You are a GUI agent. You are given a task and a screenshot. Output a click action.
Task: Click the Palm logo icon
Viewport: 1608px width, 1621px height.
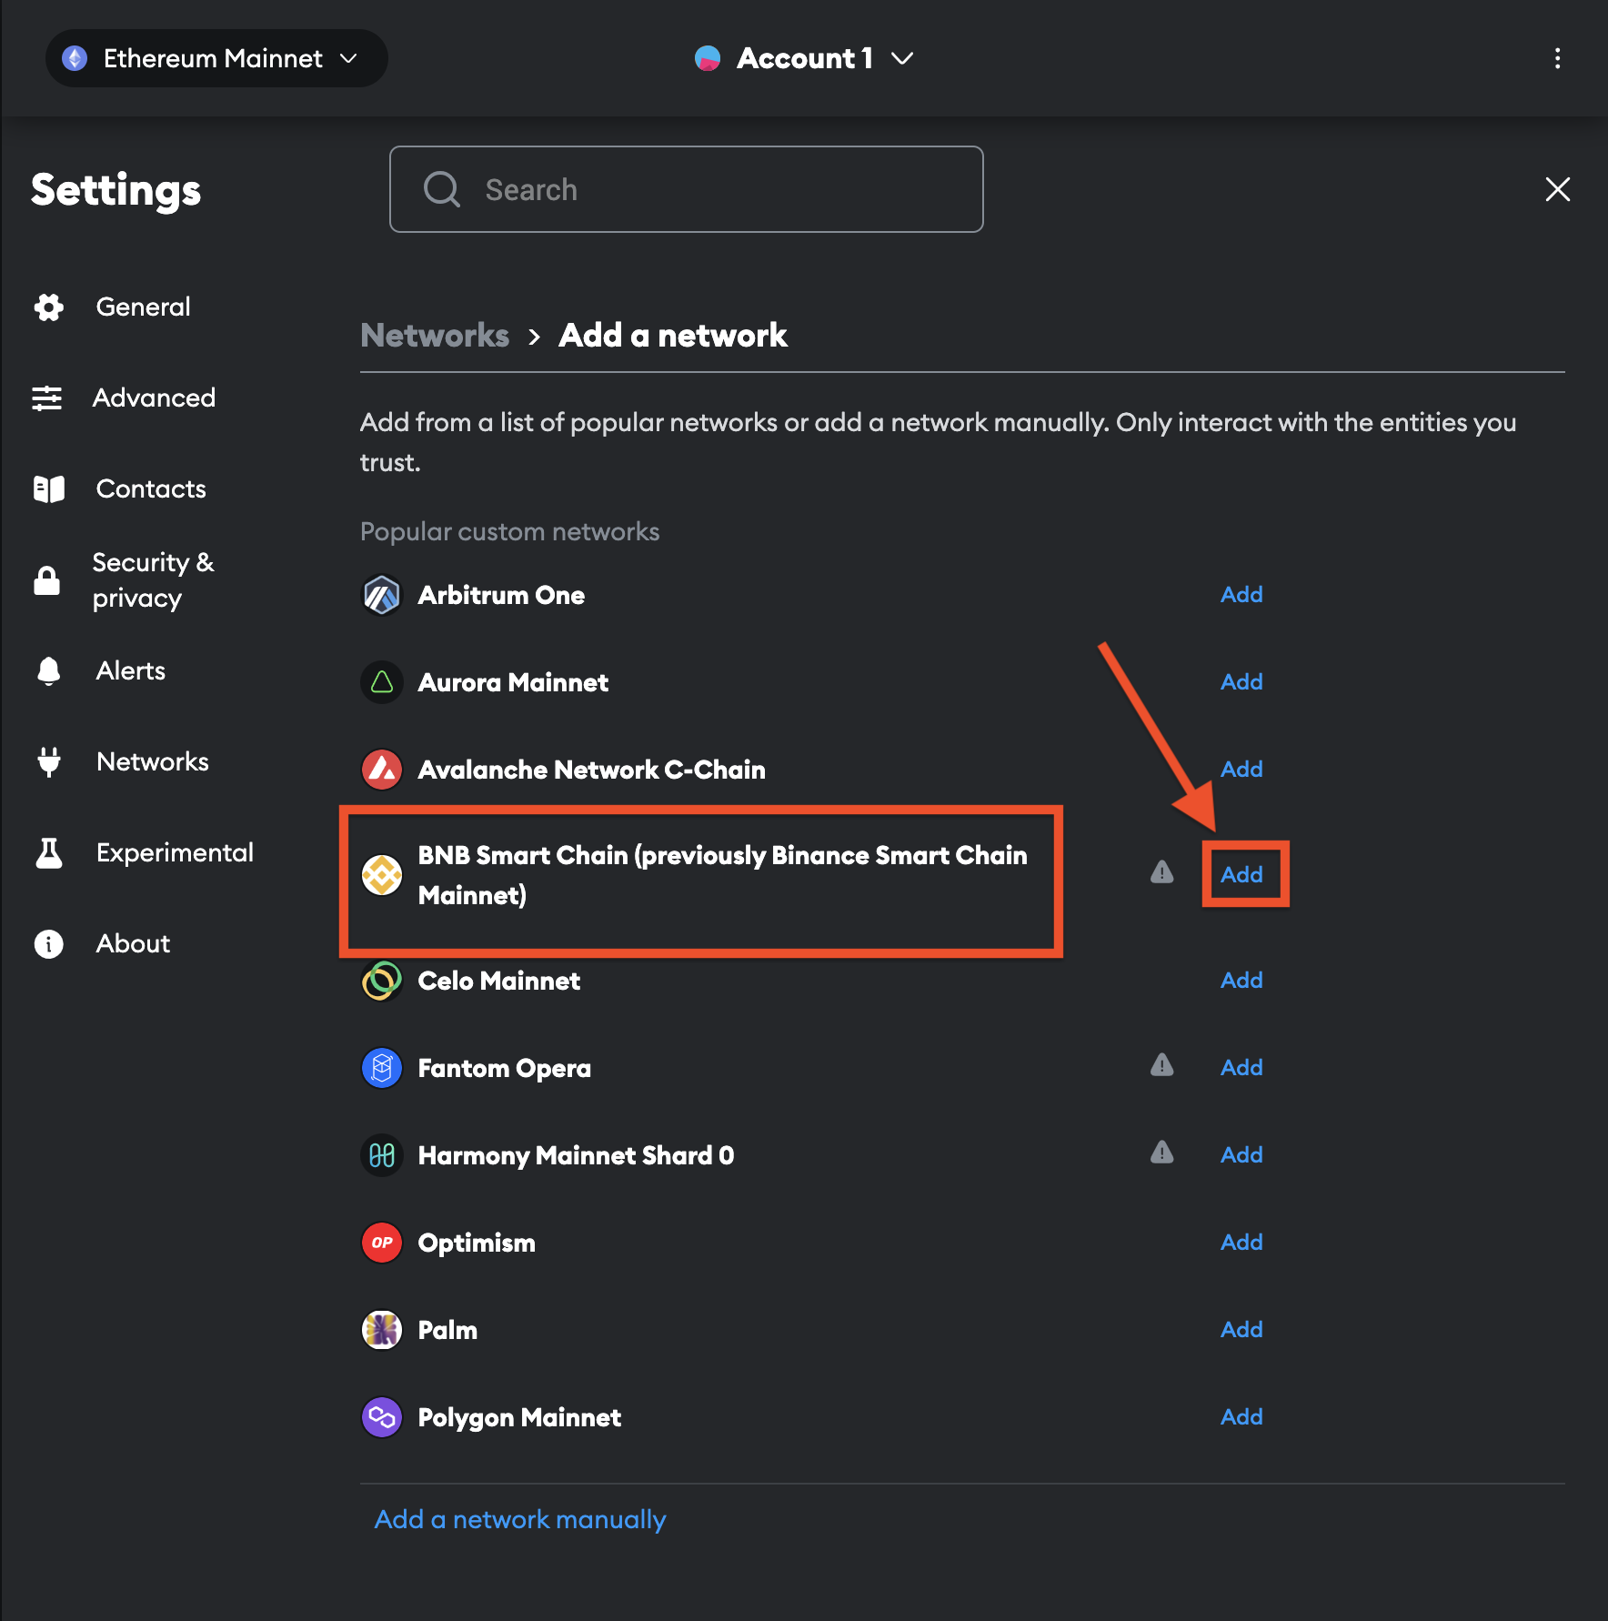382,1330
